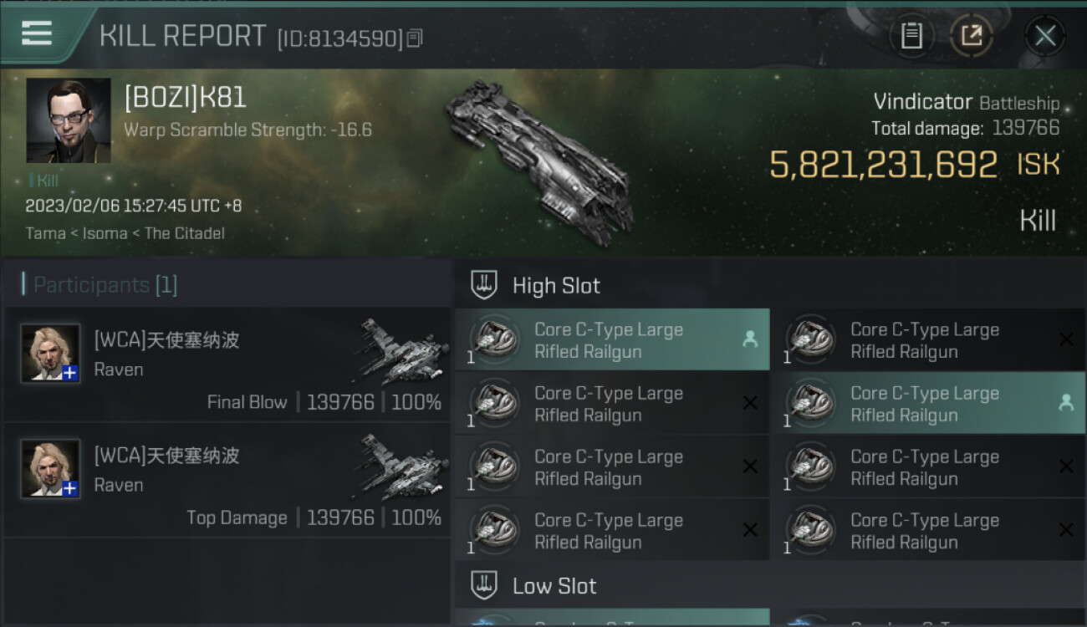Open the clipboard notes icon button
1087x627 pixels.
click(x=911, y=36)
